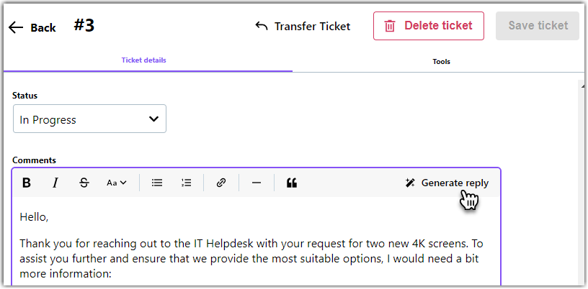588x289 pixels.
Task: Toggle bold formatting in comment editor
Action: [26, 183]
